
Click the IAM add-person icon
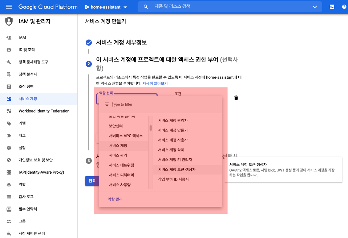pos(9,38)
